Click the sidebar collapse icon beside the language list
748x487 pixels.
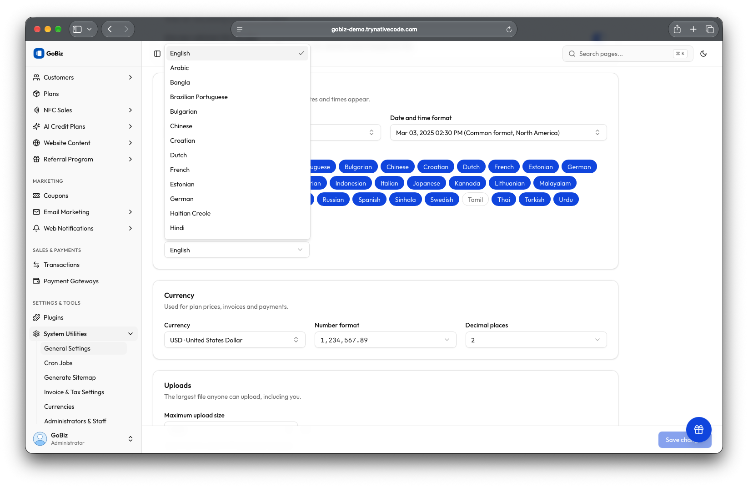click(x=157, y=54)
